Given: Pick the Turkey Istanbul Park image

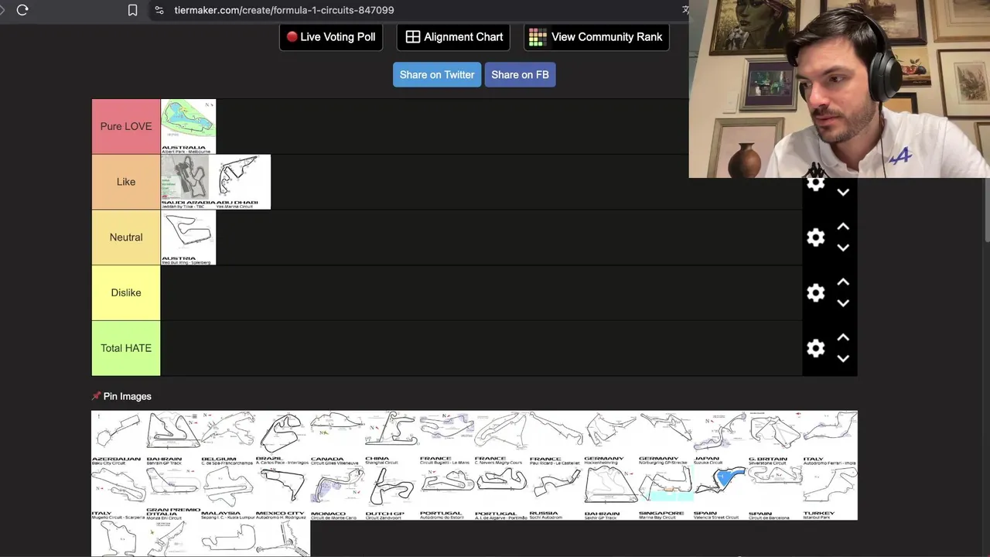Looking at the screenshot, I should tap(830, 493).
